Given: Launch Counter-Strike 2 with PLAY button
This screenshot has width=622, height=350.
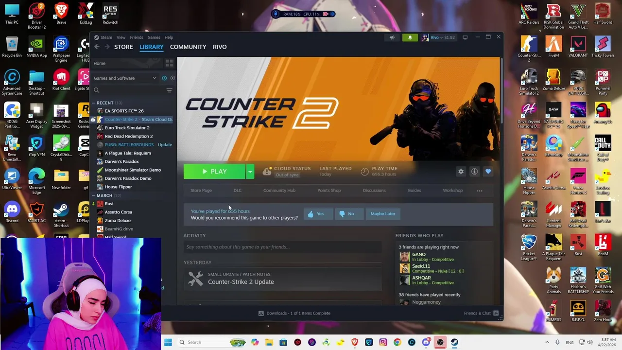Looking at the screenshot, I should (x=214, y=172).
